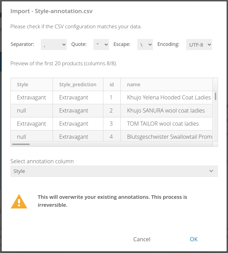Screen dimensions: 228x253
Task: Click the chevron arrow in annotation column selector
Action: 211,171
